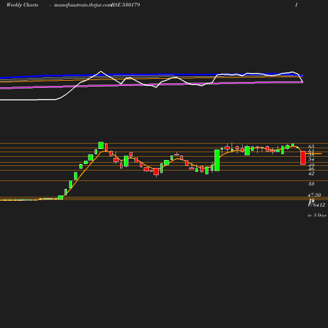The height and width of the screenshot is (328, 328).
Task: Click the price level label 42
Action: (x=311, y=174)
